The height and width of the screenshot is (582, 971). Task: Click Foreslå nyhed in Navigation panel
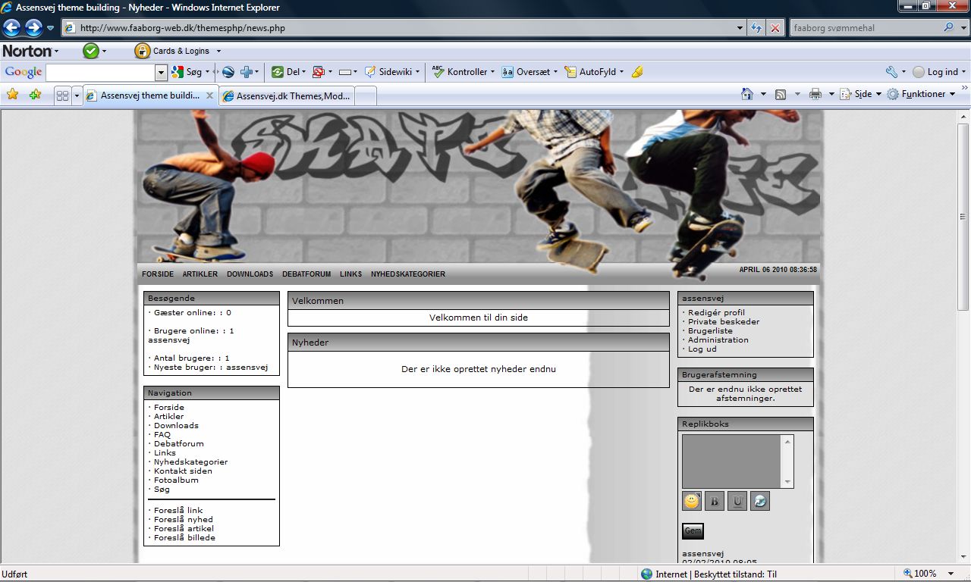tap(184, 519)
